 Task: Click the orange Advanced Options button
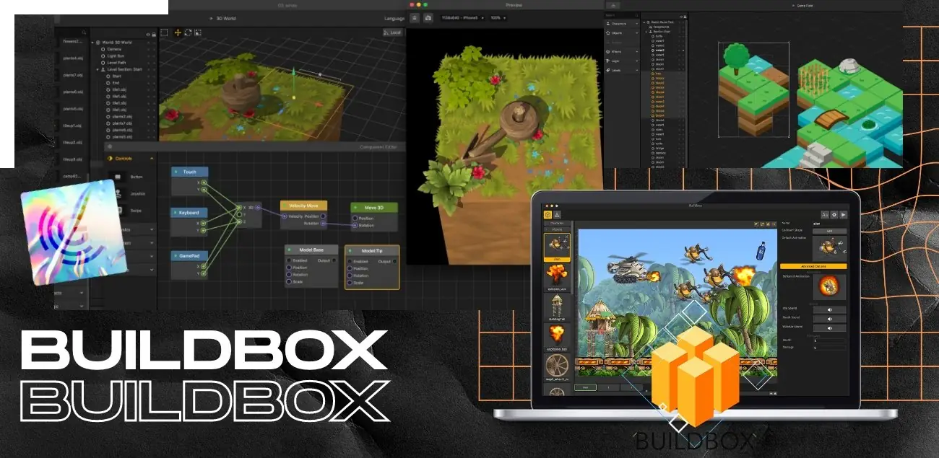(x=813, y=266)
